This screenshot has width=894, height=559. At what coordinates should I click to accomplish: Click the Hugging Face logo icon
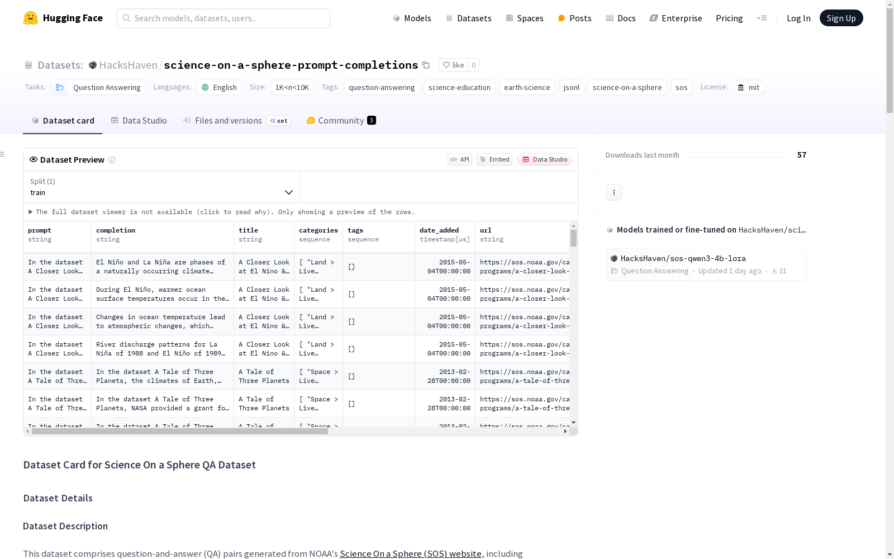pyautogui.click(x=31, y=18)
